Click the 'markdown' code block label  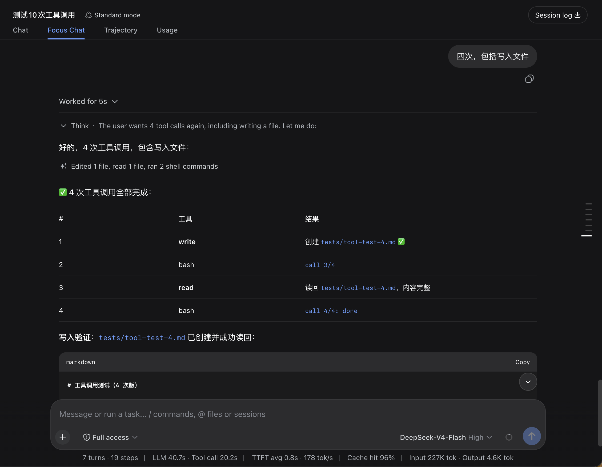(x=81, y=362)
